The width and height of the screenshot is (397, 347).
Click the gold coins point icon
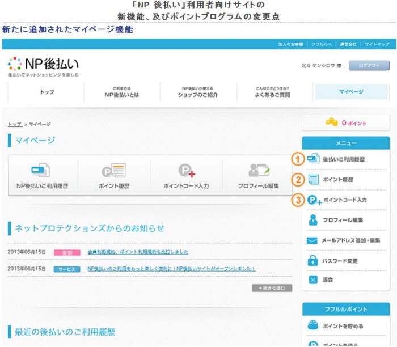click(x=332, y=122)
